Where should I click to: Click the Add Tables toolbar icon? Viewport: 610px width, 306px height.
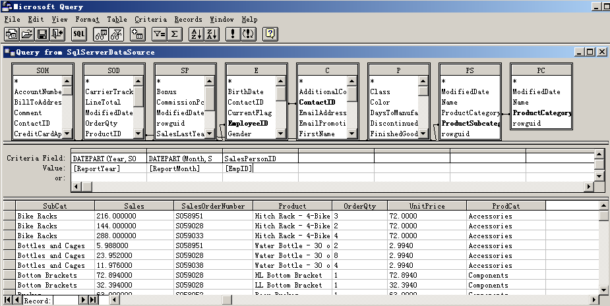(137, 34)
